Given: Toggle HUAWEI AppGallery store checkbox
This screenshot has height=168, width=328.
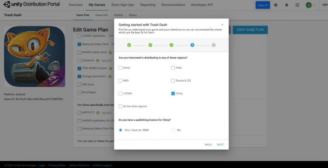Looking at the screenshot, I should coord(79,36).
